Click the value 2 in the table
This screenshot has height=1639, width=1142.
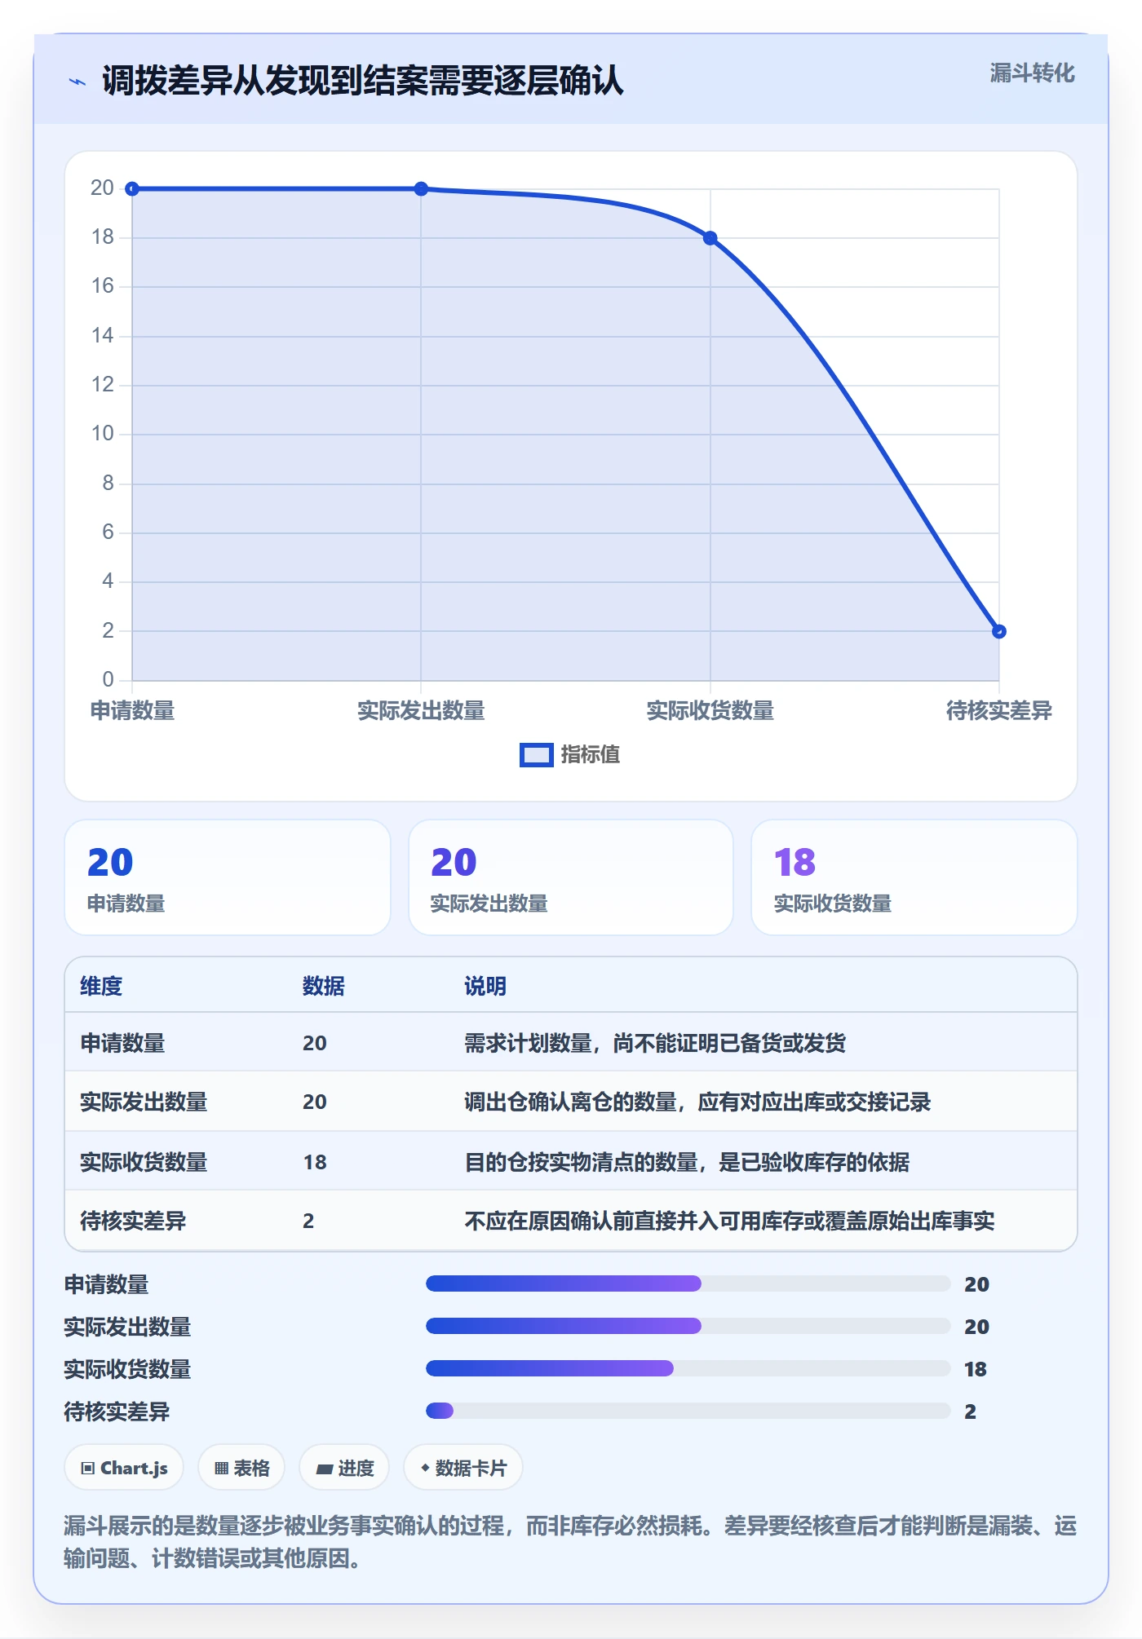click(308, 1221)
